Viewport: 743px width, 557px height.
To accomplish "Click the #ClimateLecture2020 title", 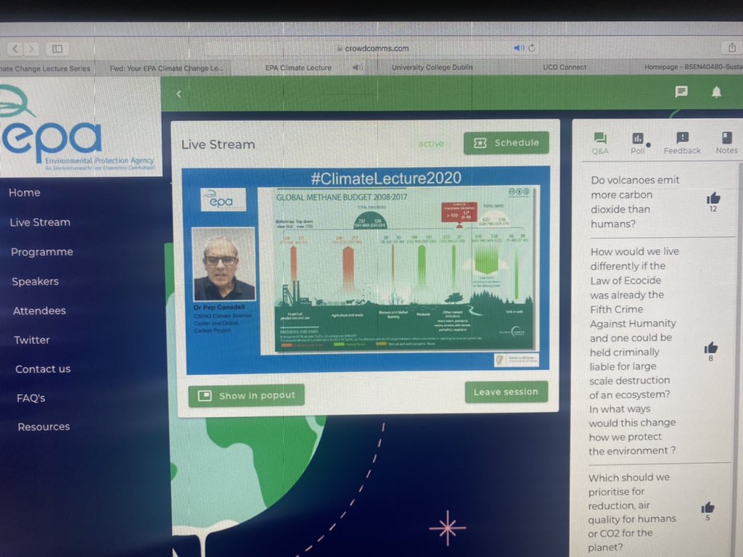I will tap(386, 178).
